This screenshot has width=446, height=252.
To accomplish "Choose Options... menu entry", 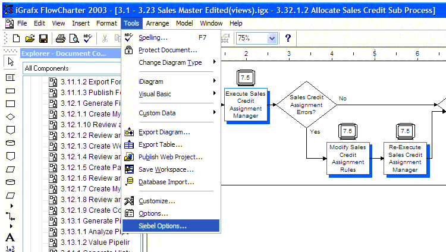I will pos(171,213).
